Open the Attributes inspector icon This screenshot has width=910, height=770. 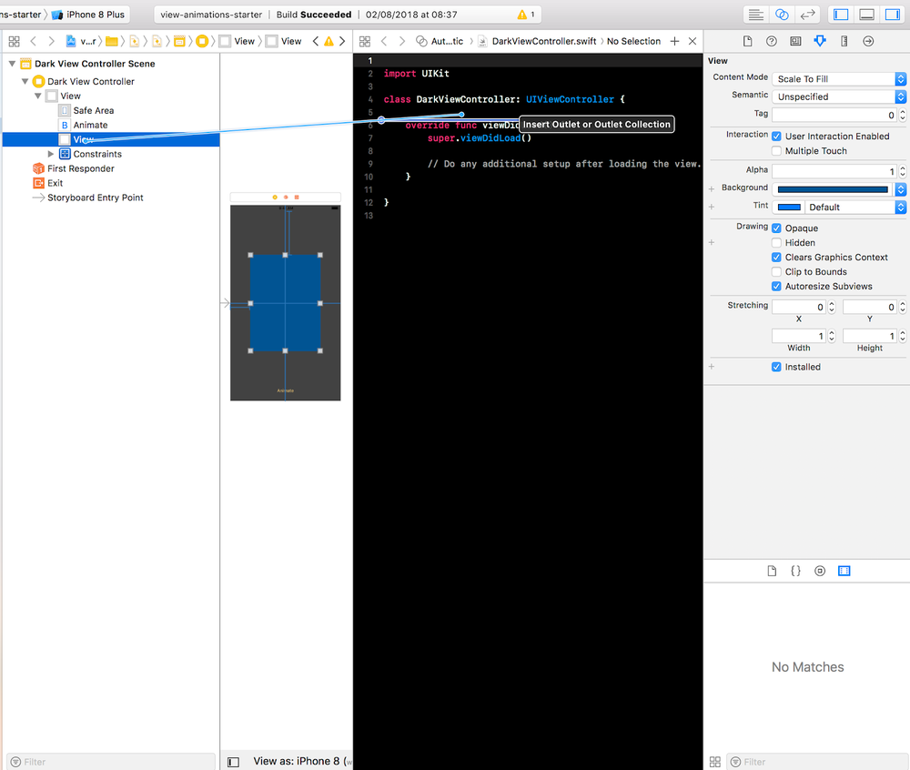[x=820, y=41]
